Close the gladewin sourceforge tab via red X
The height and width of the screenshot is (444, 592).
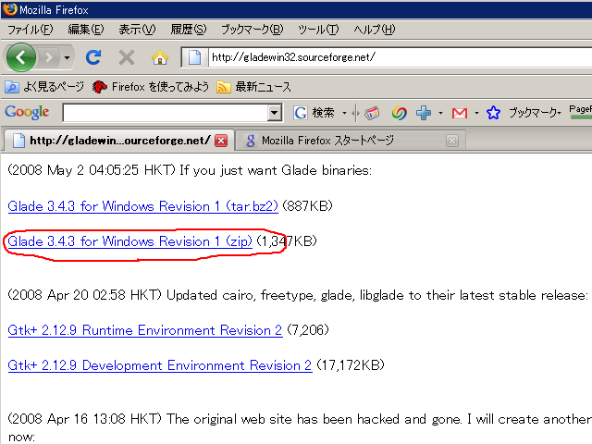tap(221, 141)
